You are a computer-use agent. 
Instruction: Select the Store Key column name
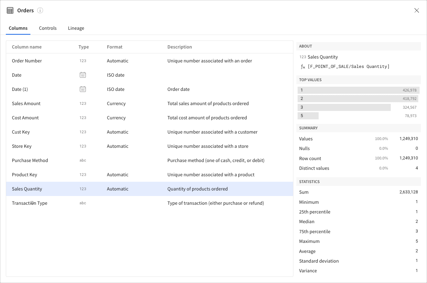click(22, 146)
